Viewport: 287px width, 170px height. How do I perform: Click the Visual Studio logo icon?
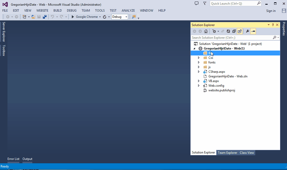coord(5,4)
